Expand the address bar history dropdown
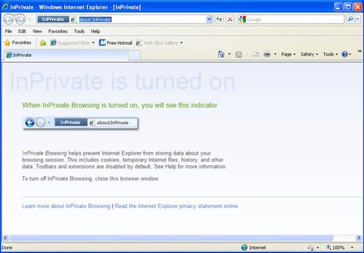Viewport: 364px width, 253px height. pos(209,19)
